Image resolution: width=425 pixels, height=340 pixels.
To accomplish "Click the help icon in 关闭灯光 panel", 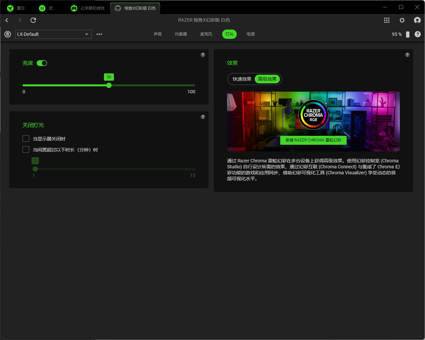I will (x=203, y=117).
